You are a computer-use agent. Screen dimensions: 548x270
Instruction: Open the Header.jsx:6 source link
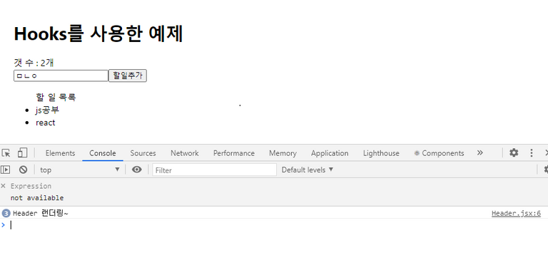point(516,214)
